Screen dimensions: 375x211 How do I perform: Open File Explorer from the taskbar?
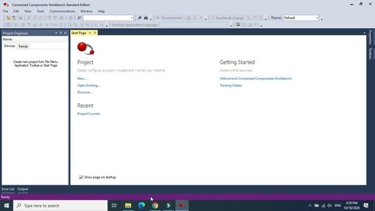pyautogui.click(x=128, y=206)
